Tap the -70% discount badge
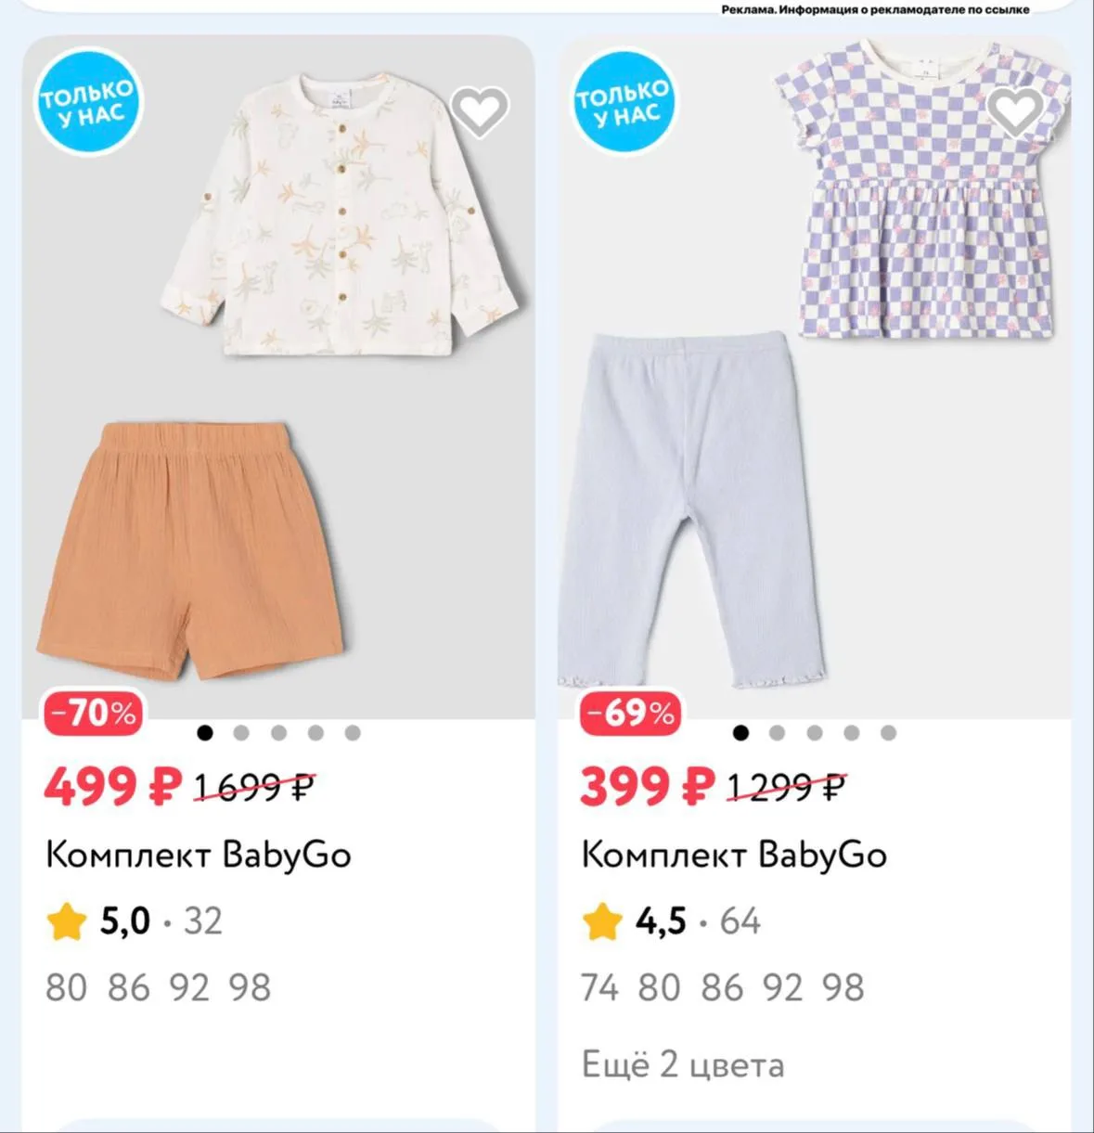 [94, 714]
